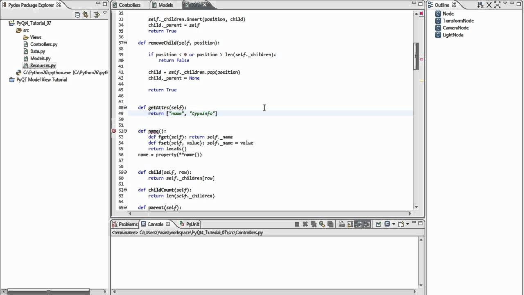Select the C:\Python26\python.exe interpreter node
Viewport: 524px width, 295px height.
coord(65,73)
